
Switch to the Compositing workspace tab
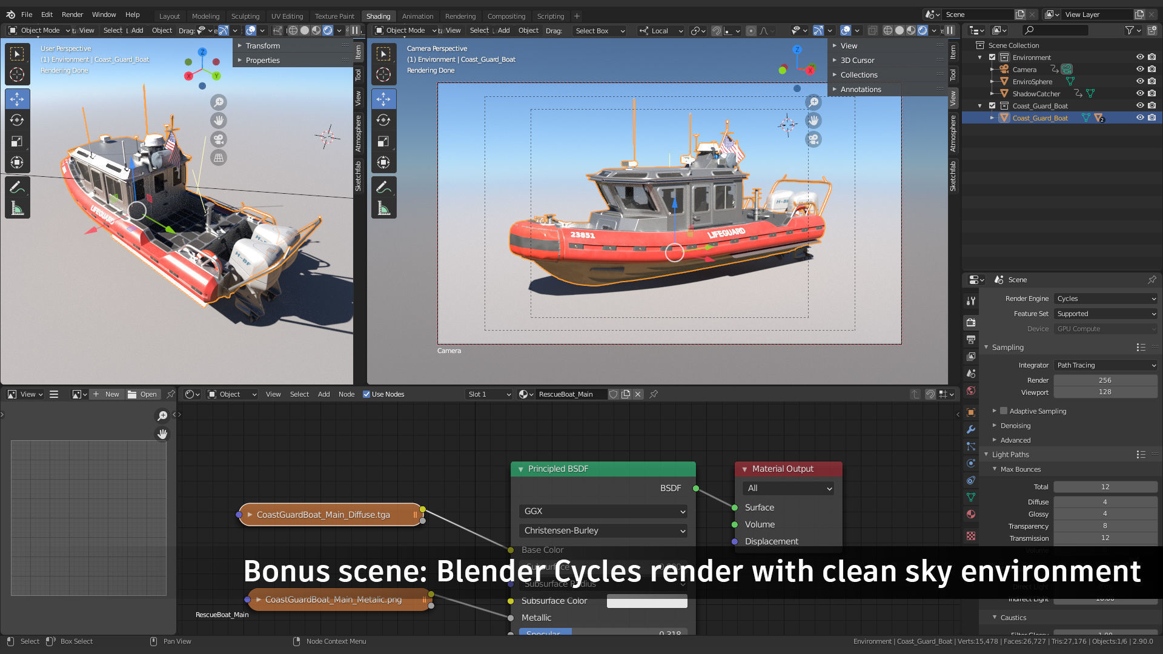click(x=506, y=16)
